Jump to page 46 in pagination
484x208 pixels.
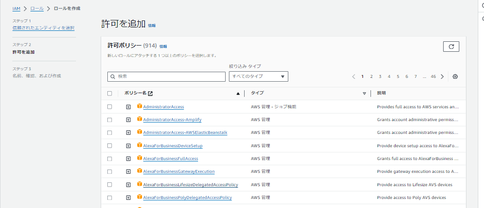pos(433,76)
